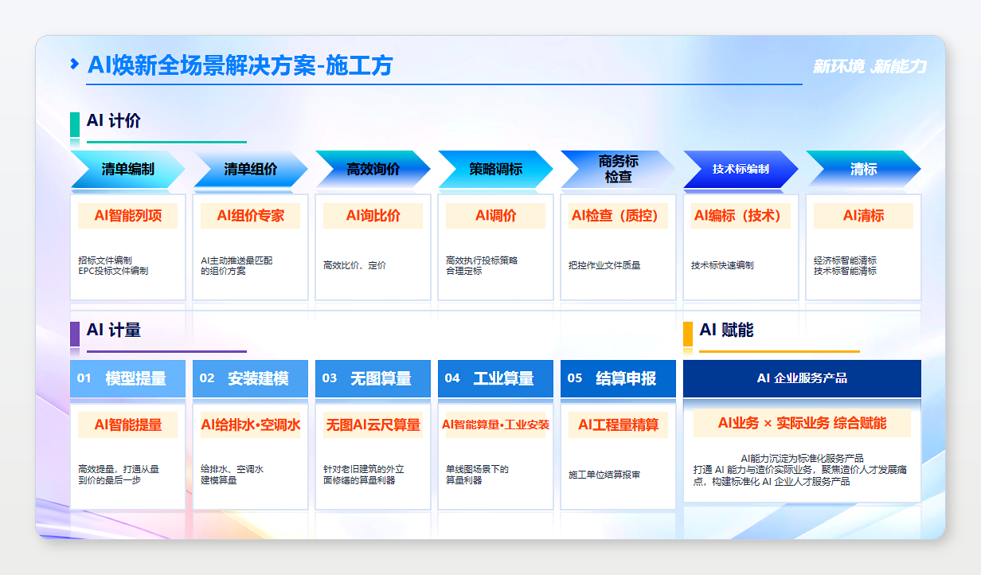Click the 高效执行投标策略 合理定标 description
981x575 pixels.
(482, 265)
